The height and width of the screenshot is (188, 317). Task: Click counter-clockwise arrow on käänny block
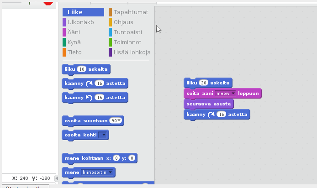pyautogui.click(x=89, y=98)
